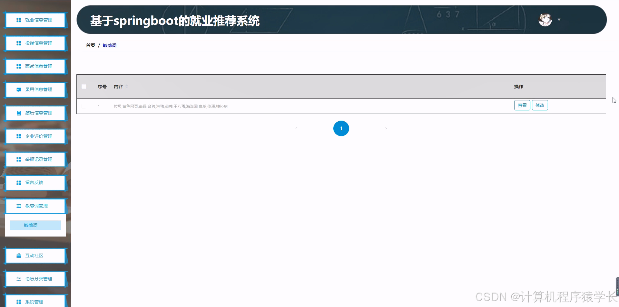619x307 pixels.
Task: Check the select-all checkbox in table header
Action: 84,87
